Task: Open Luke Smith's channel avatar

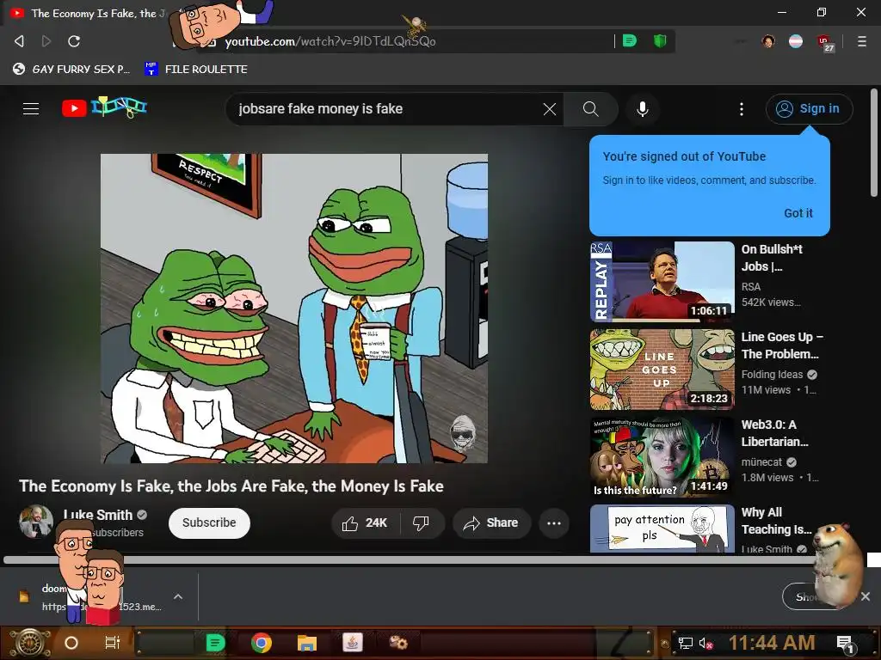Action: click(36, 522)
